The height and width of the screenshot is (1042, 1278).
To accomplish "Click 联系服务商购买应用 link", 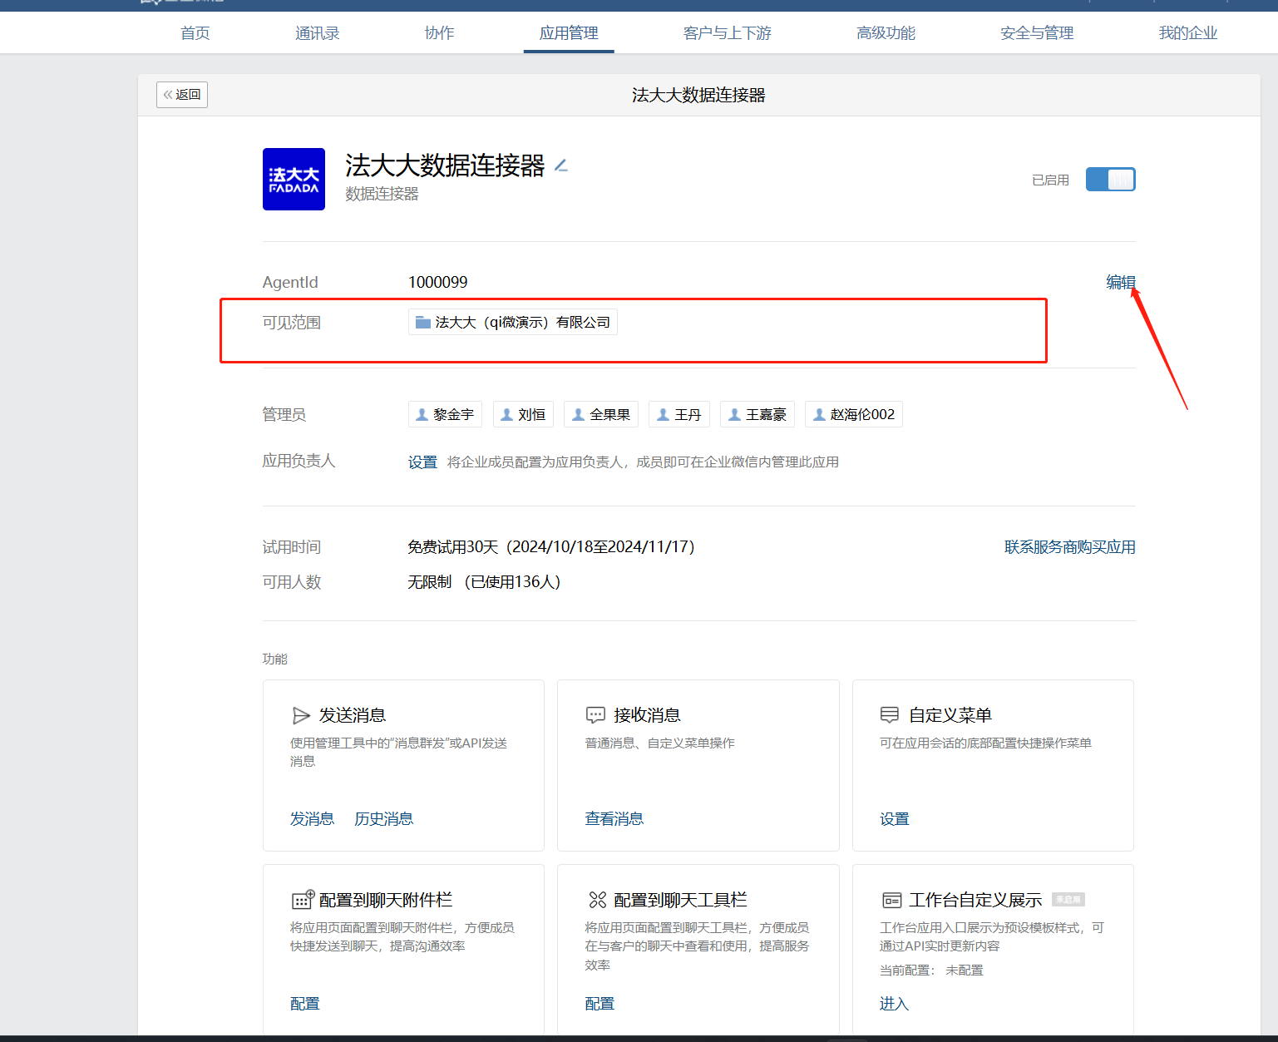I will 1070,546.
